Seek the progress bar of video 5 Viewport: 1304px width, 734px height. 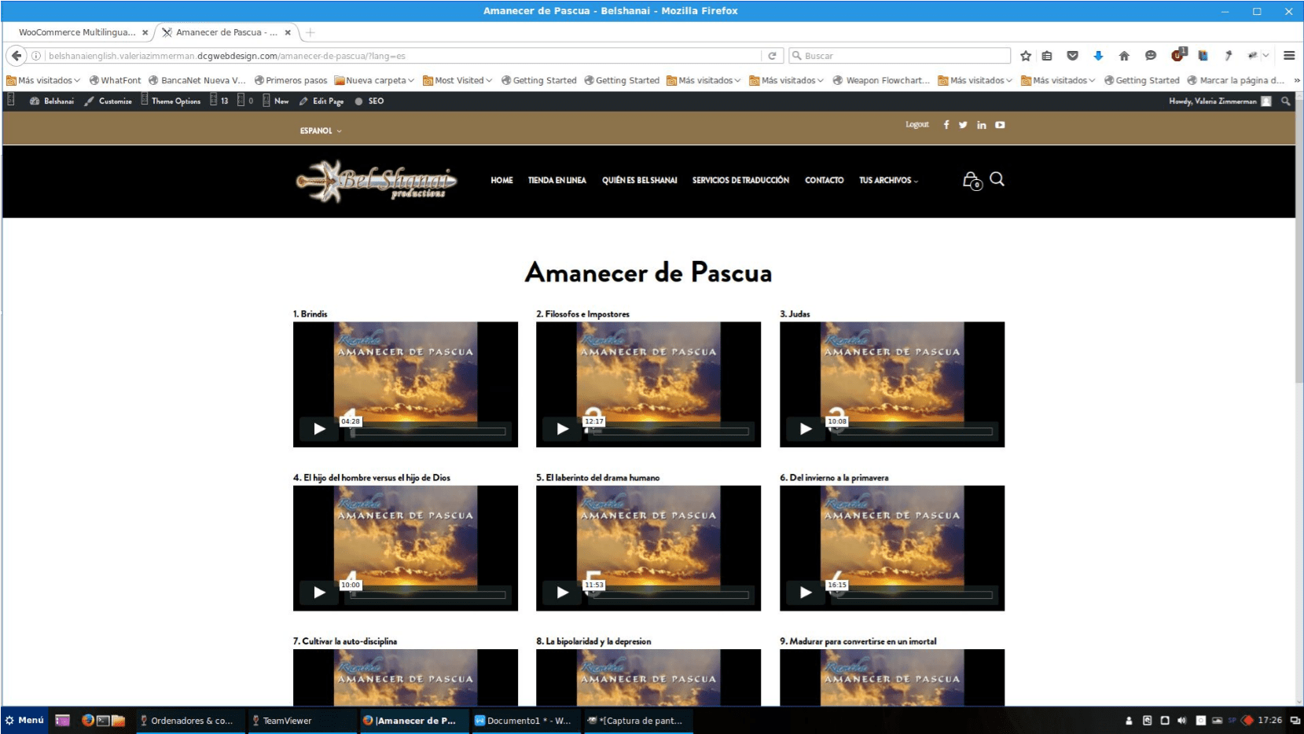pos(671,595)
